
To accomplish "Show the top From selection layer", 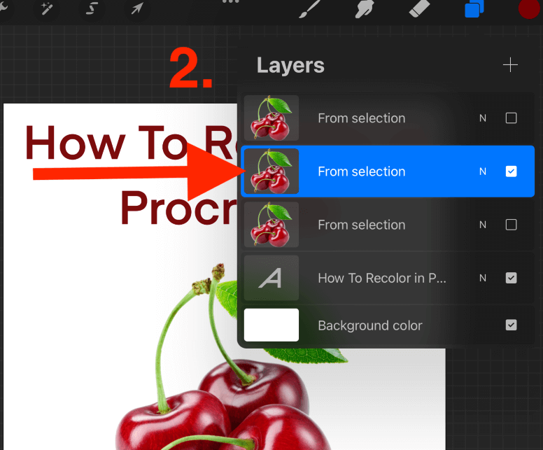I will 511,118.
